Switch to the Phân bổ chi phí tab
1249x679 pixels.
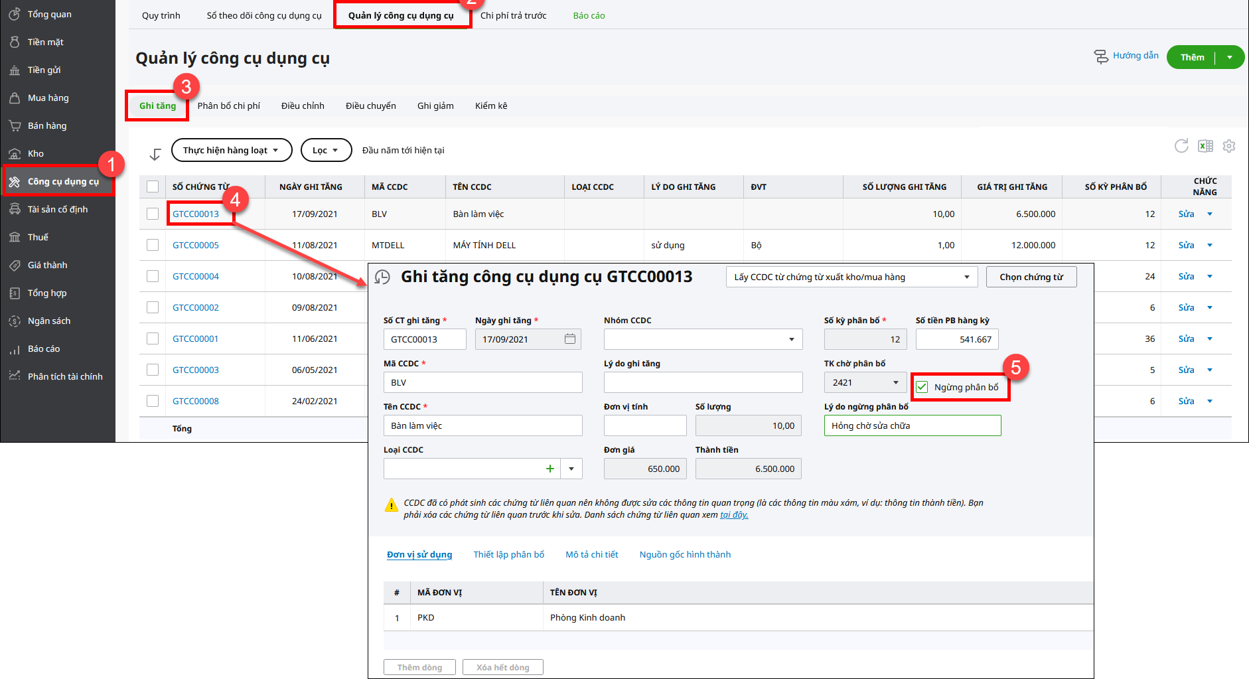point(228,106)
